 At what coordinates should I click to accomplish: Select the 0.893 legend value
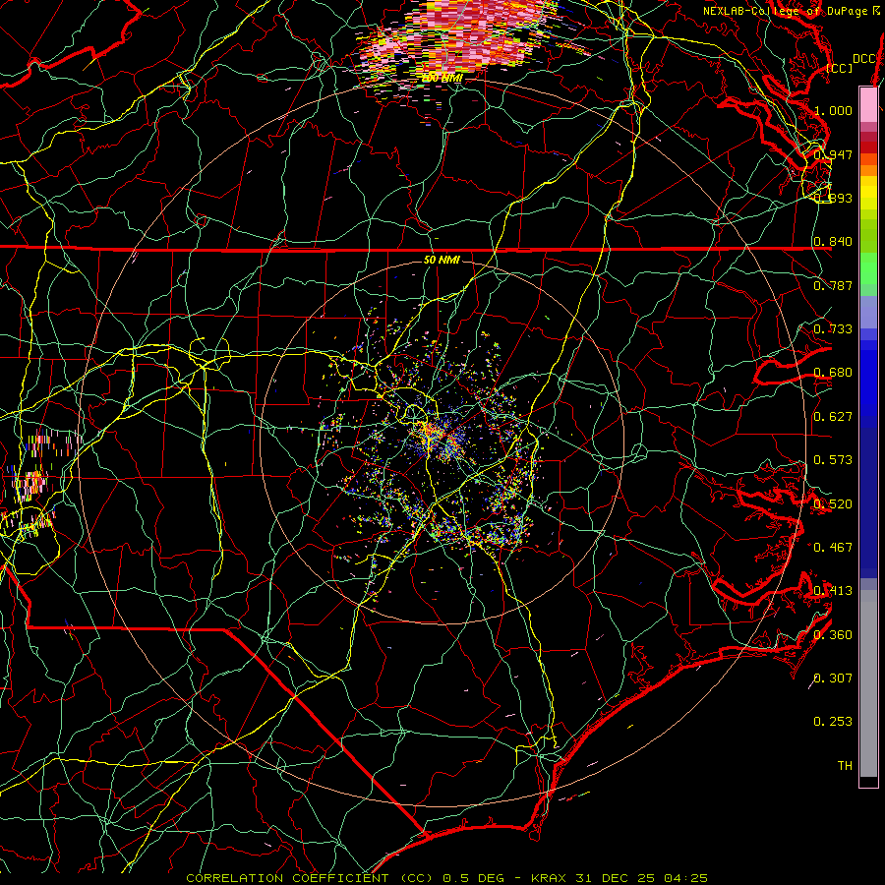(x=833, y=198)
